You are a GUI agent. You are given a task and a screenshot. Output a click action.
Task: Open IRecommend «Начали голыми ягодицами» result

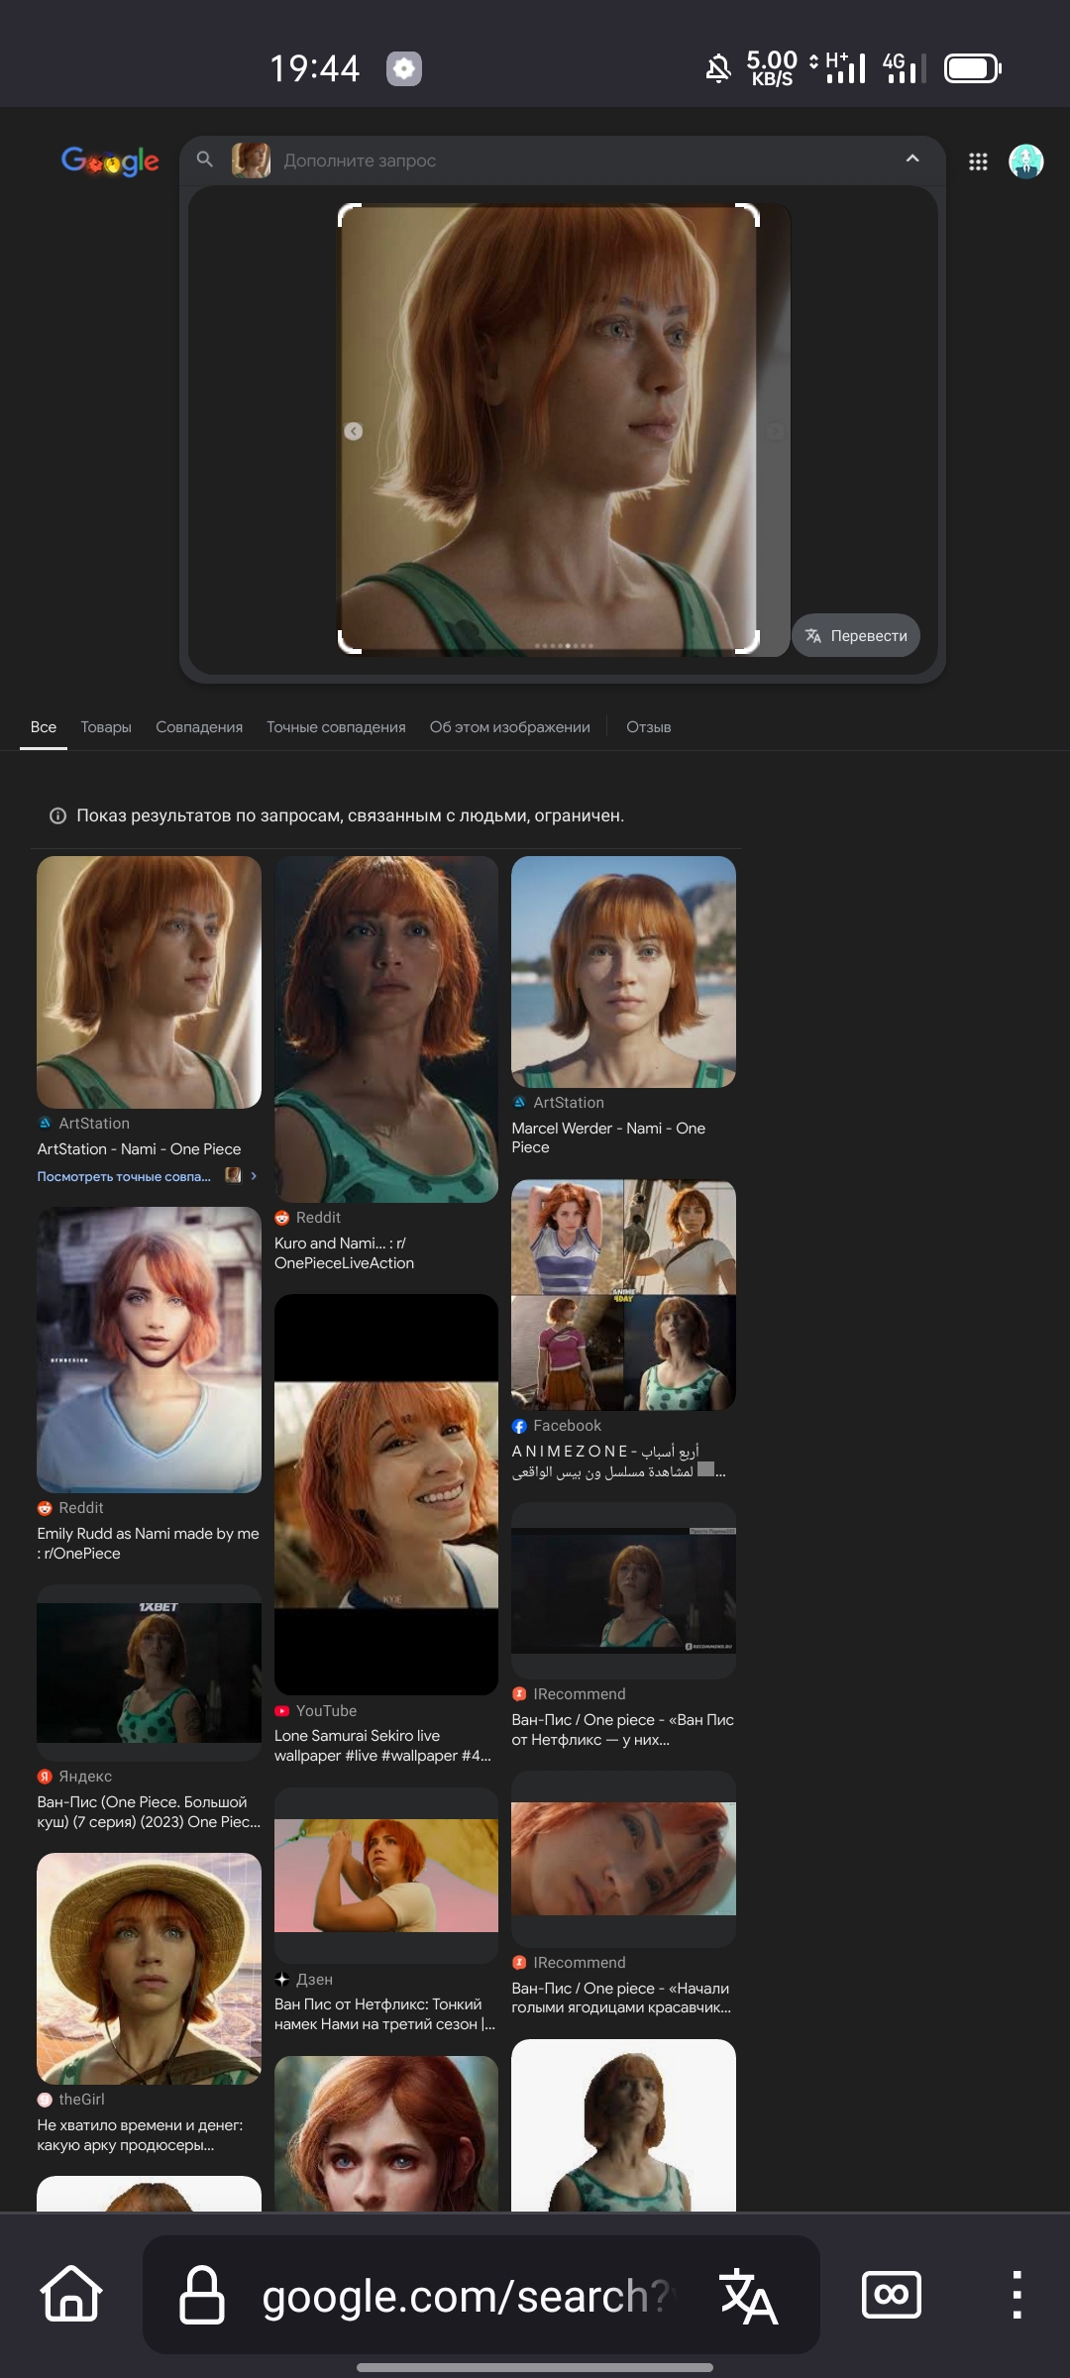click(621, 1999)
